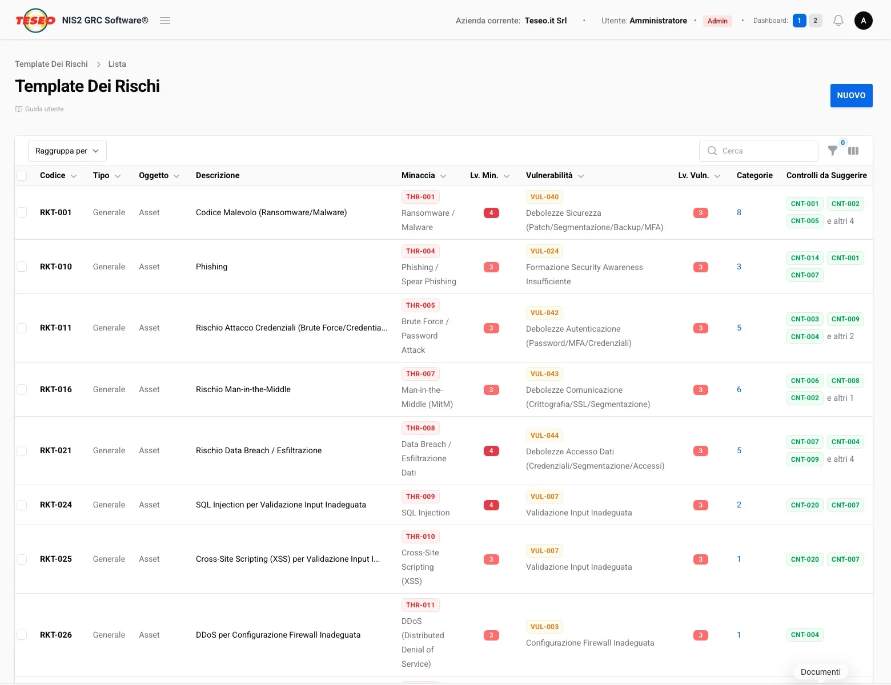The image size is (891, 685).
Task: Open the hamburger sidebar menu icon
Action: click(x=165, y=21)
